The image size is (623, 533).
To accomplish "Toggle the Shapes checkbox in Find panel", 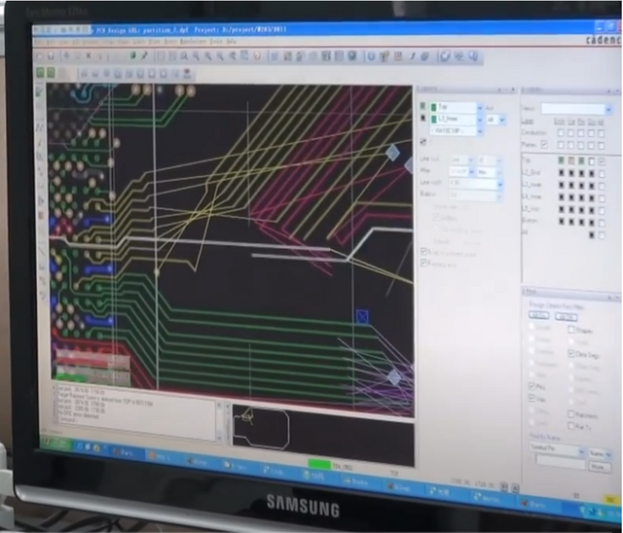I will pyautogui.click(x=571, y=330).
